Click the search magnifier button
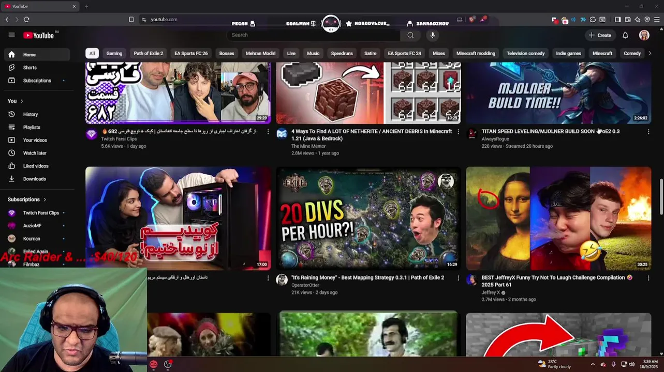This screenshot has width=664, height=372. pyautogui.click(x=410, y=35)
